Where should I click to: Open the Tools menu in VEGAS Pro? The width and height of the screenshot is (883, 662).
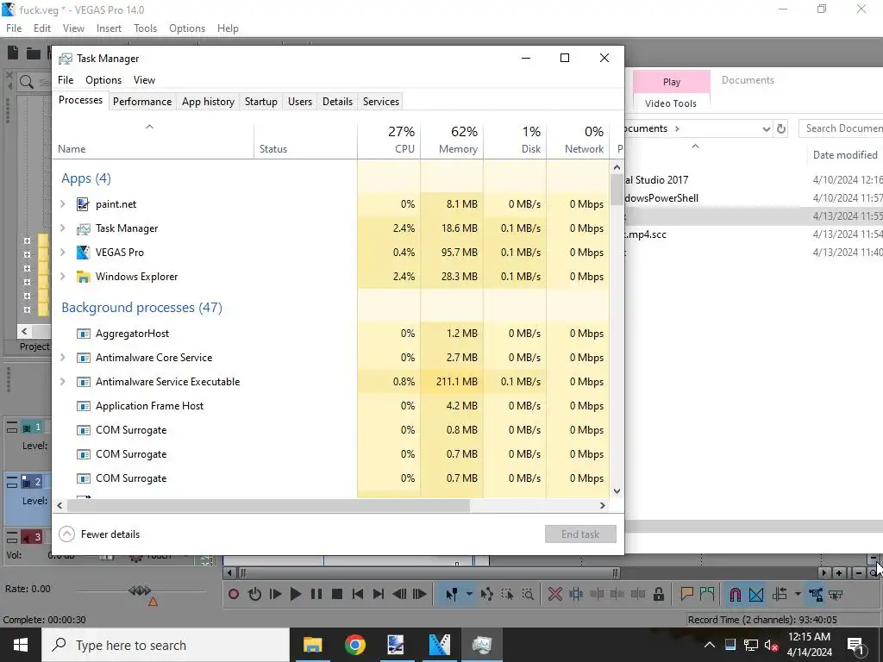[x=145, y=28]
